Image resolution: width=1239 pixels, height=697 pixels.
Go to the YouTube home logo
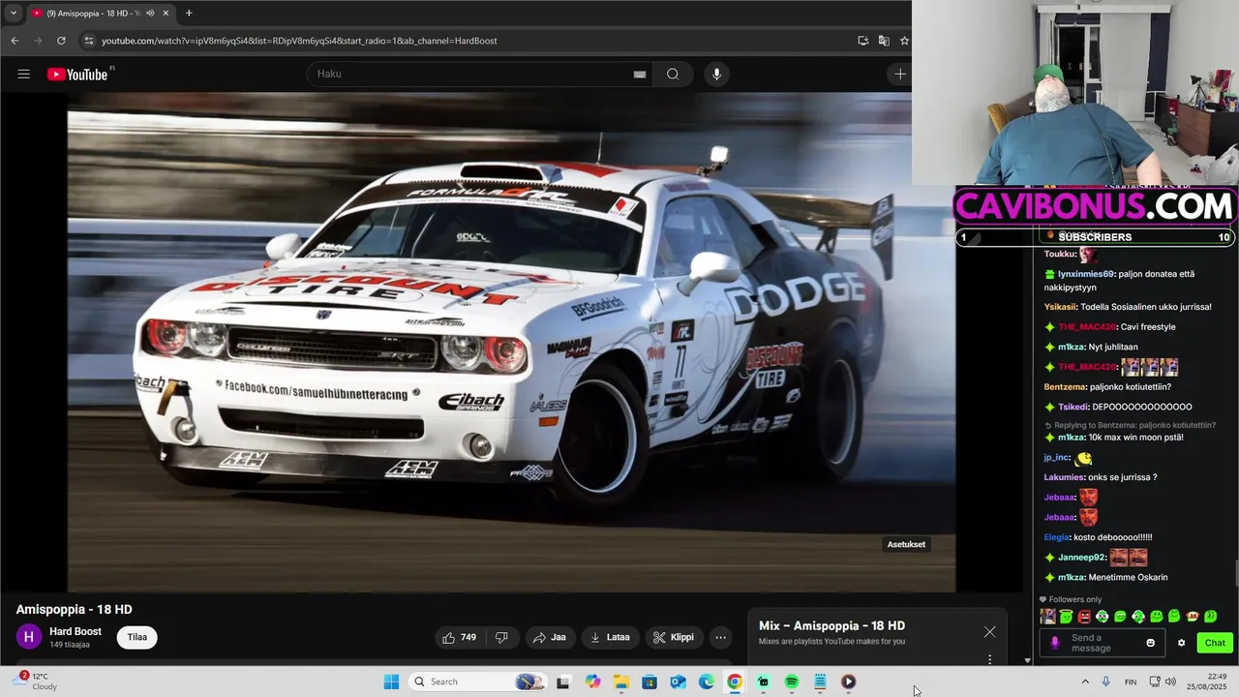click(x=77, y=75)
